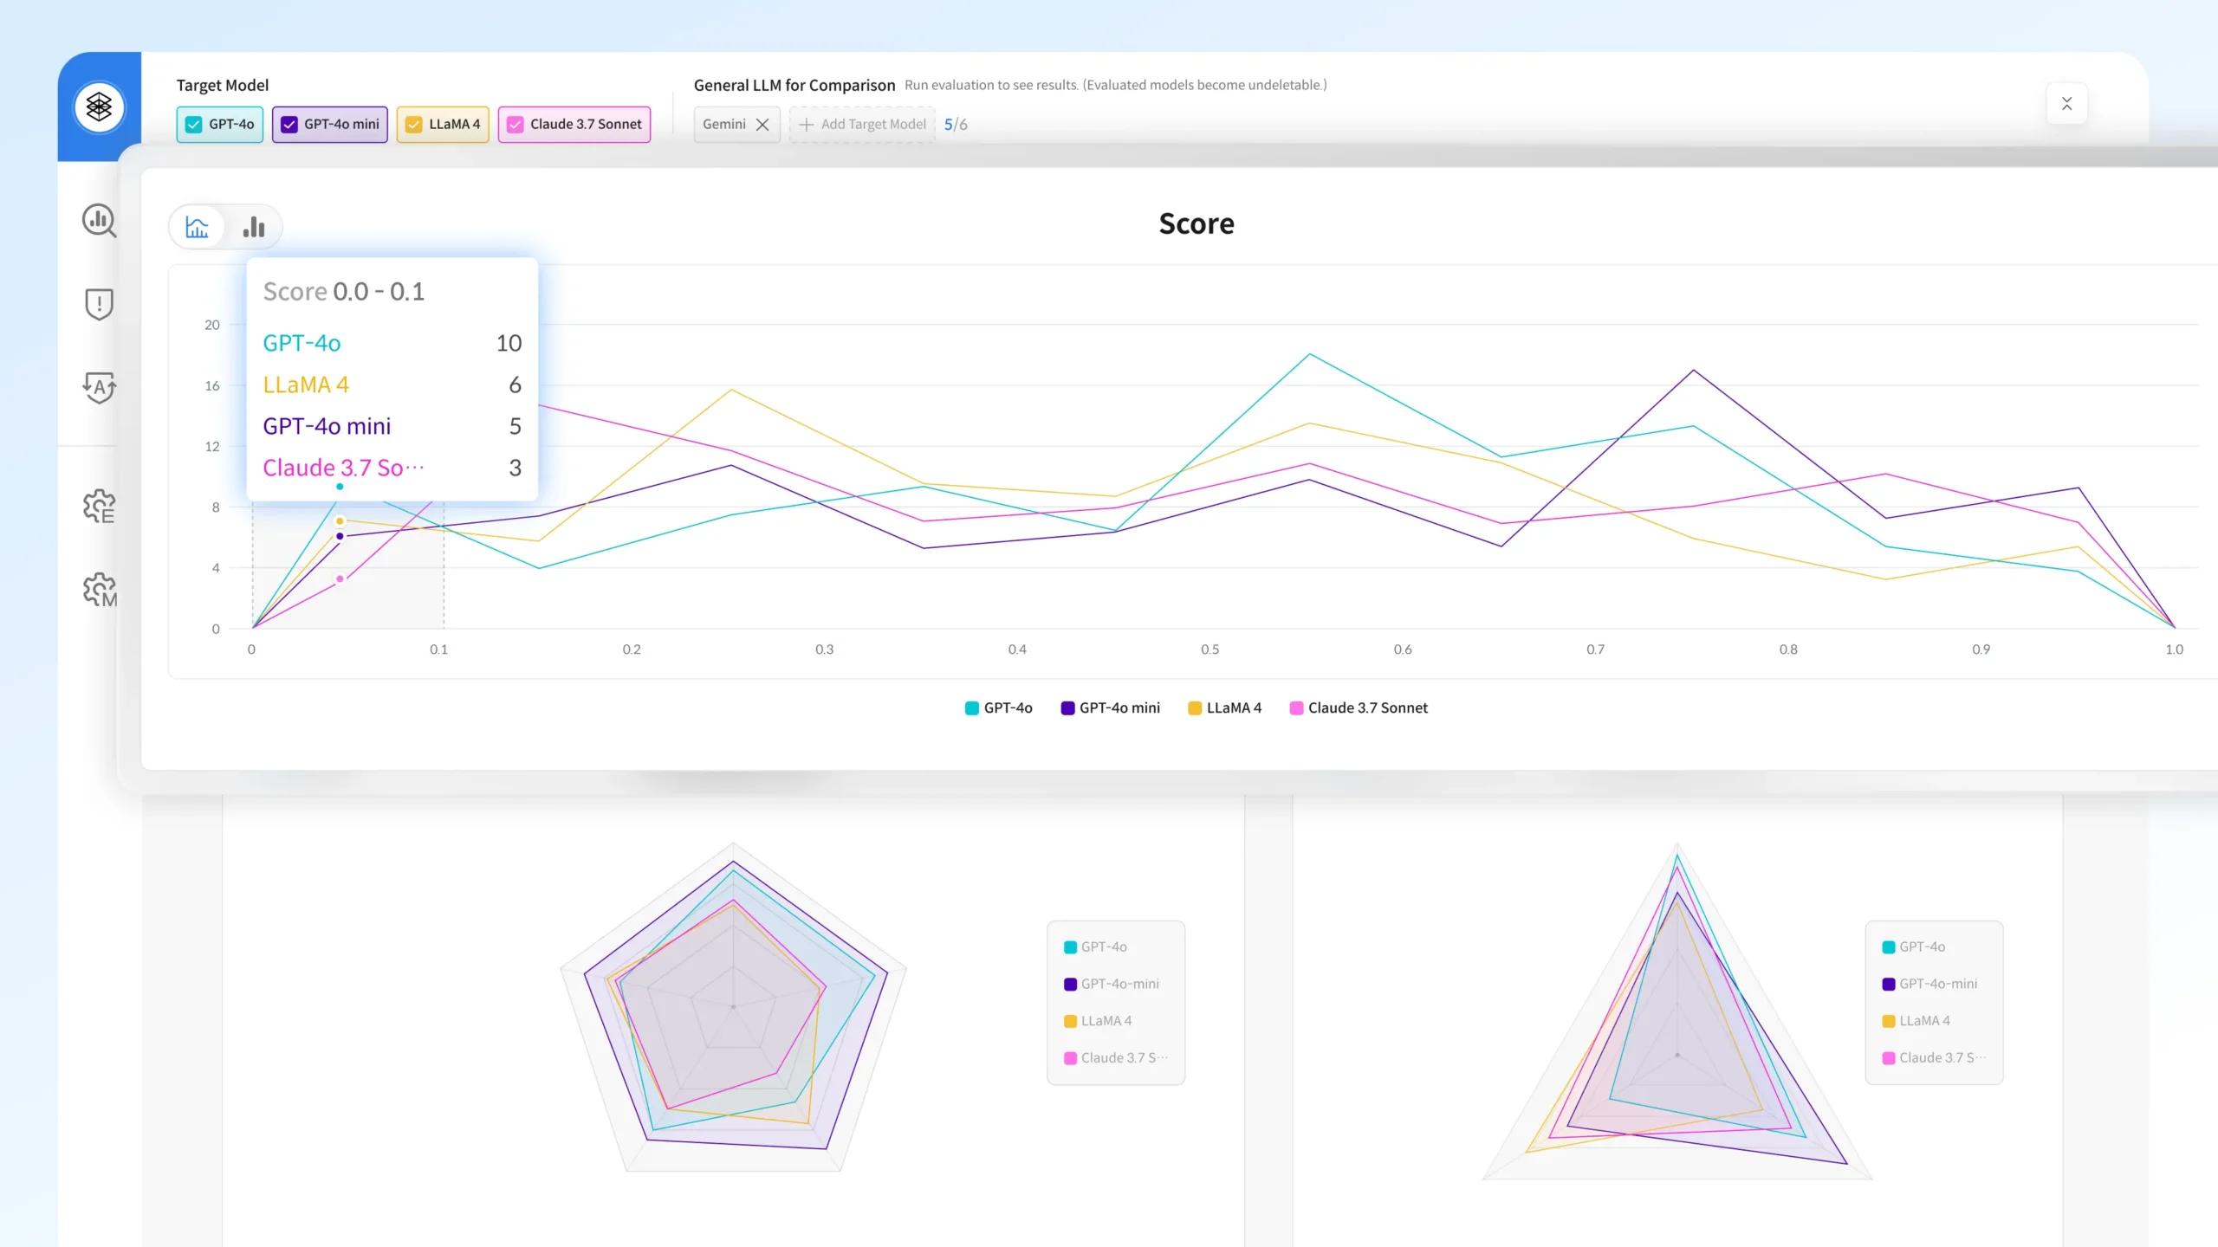Click Add Target Model button

(x=862, y=125)
